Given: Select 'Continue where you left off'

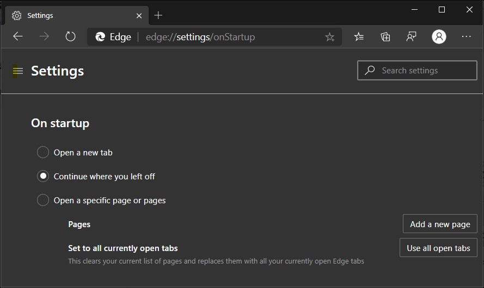Looking at the screenshot, I should point(43,177).
